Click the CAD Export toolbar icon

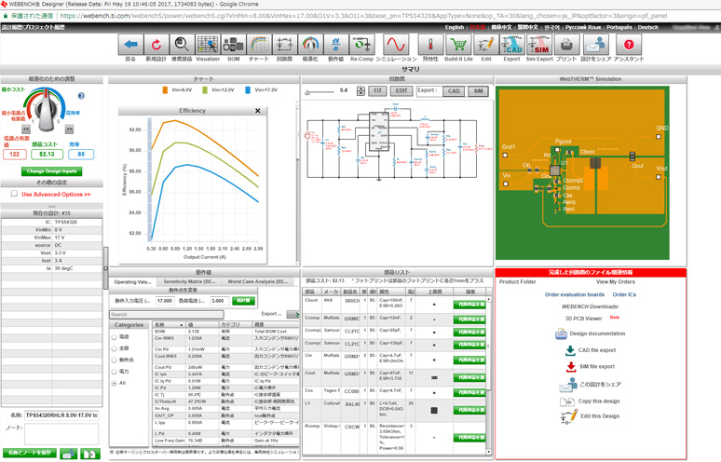(511, 45)
